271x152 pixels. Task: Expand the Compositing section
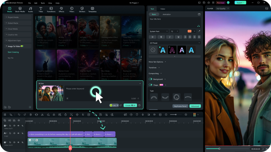tap(155, 74)
